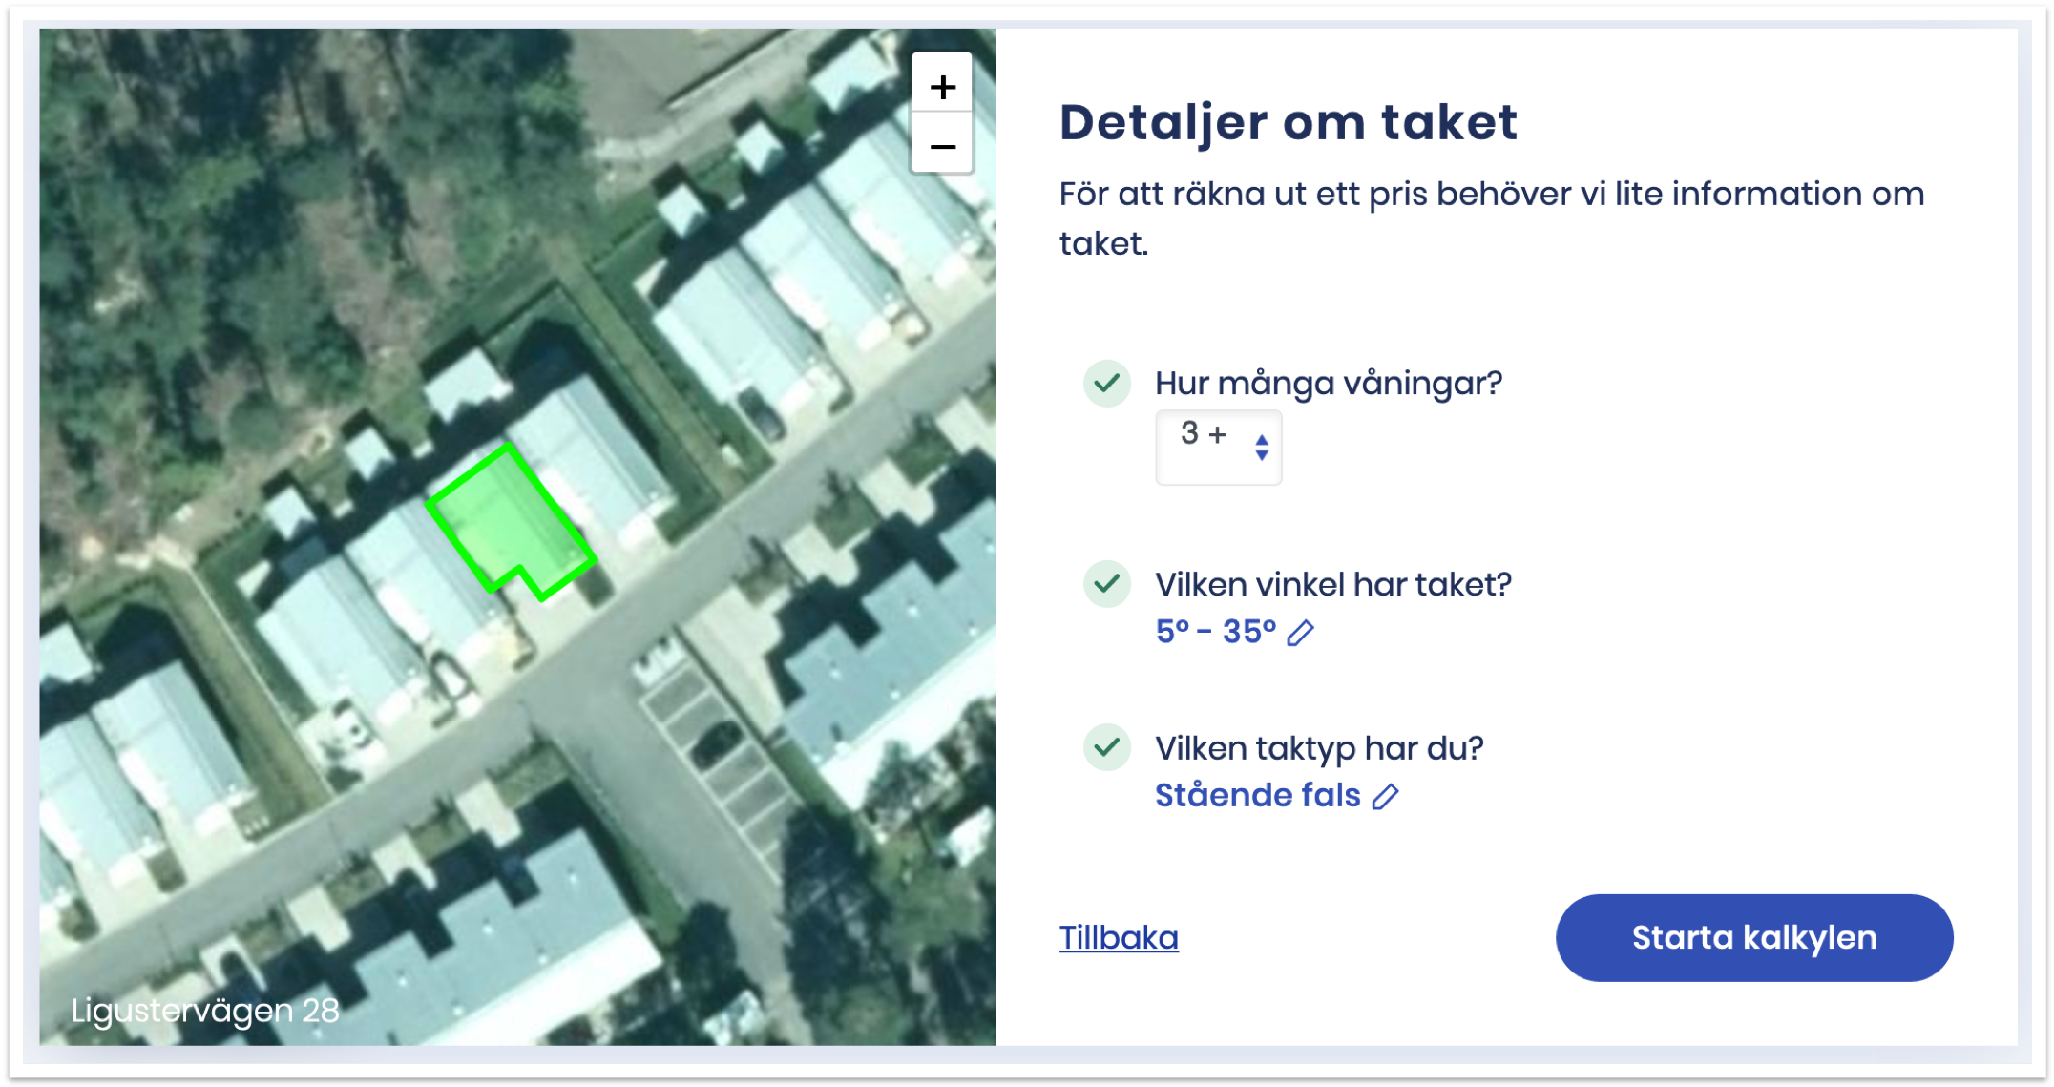Click pencil icon next to 5° – 35°
Screen dimensions: 2054x1087
click(x=1300, y=633)
